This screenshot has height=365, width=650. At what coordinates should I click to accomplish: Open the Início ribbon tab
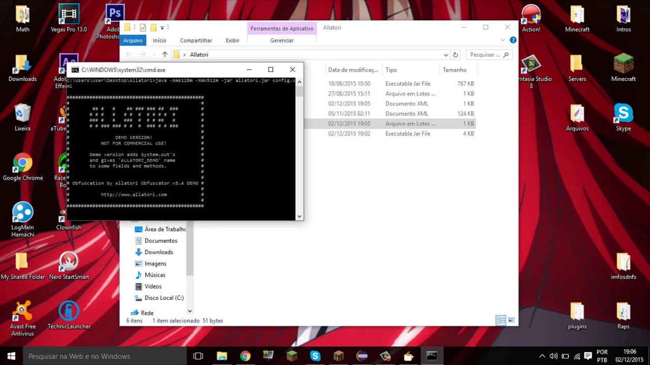159,41
